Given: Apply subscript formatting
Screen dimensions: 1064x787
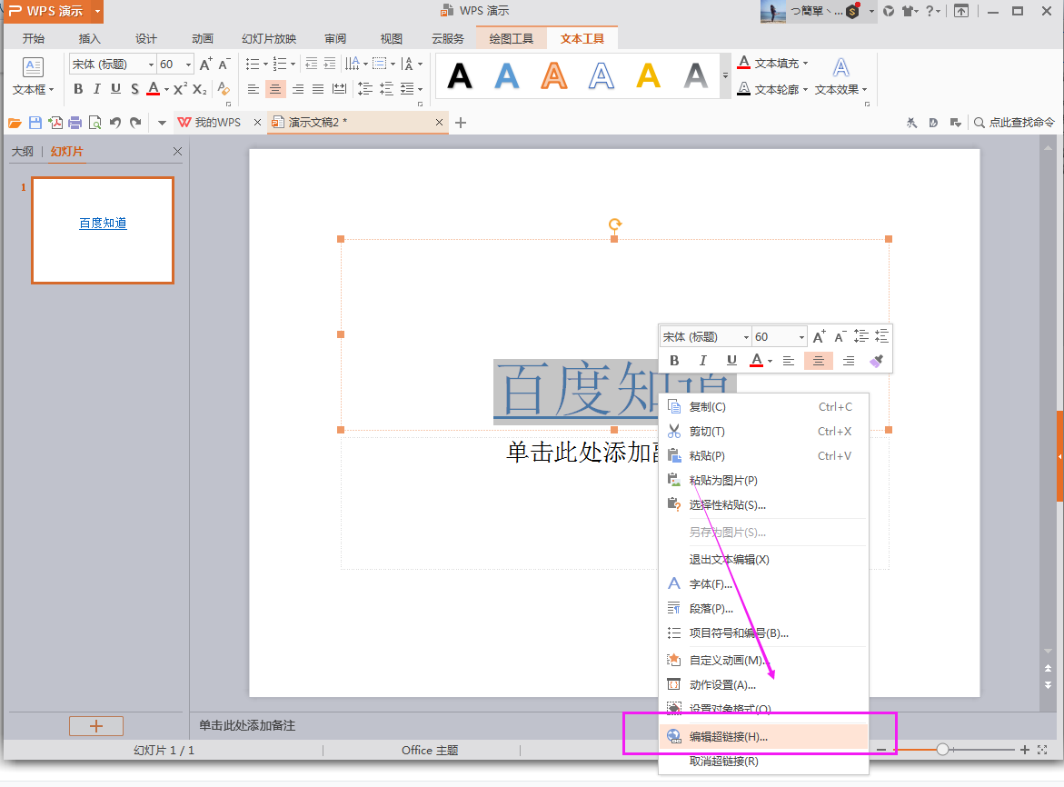Looking at the screenshot, I should point(200,89).
